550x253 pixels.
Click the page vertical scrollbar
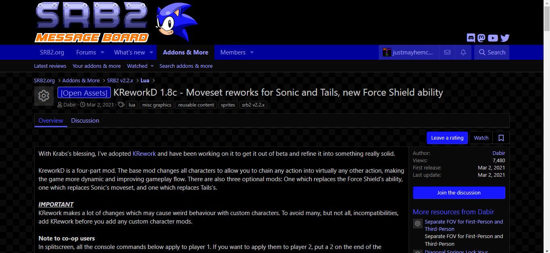[546, 126]
